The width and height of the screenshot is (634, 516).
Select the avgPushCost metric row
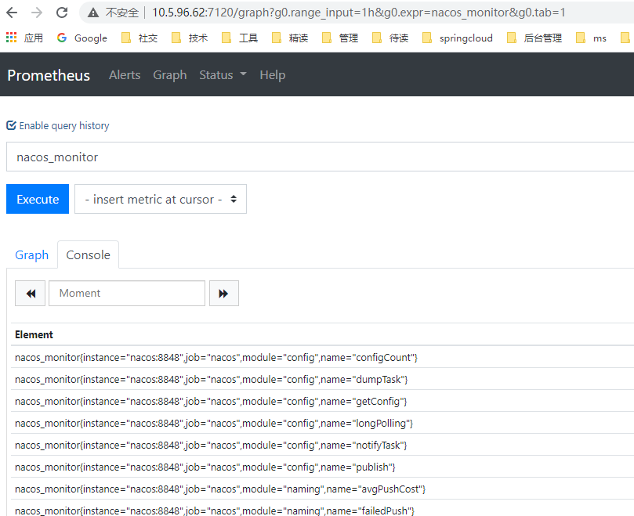tap(323, 489)
